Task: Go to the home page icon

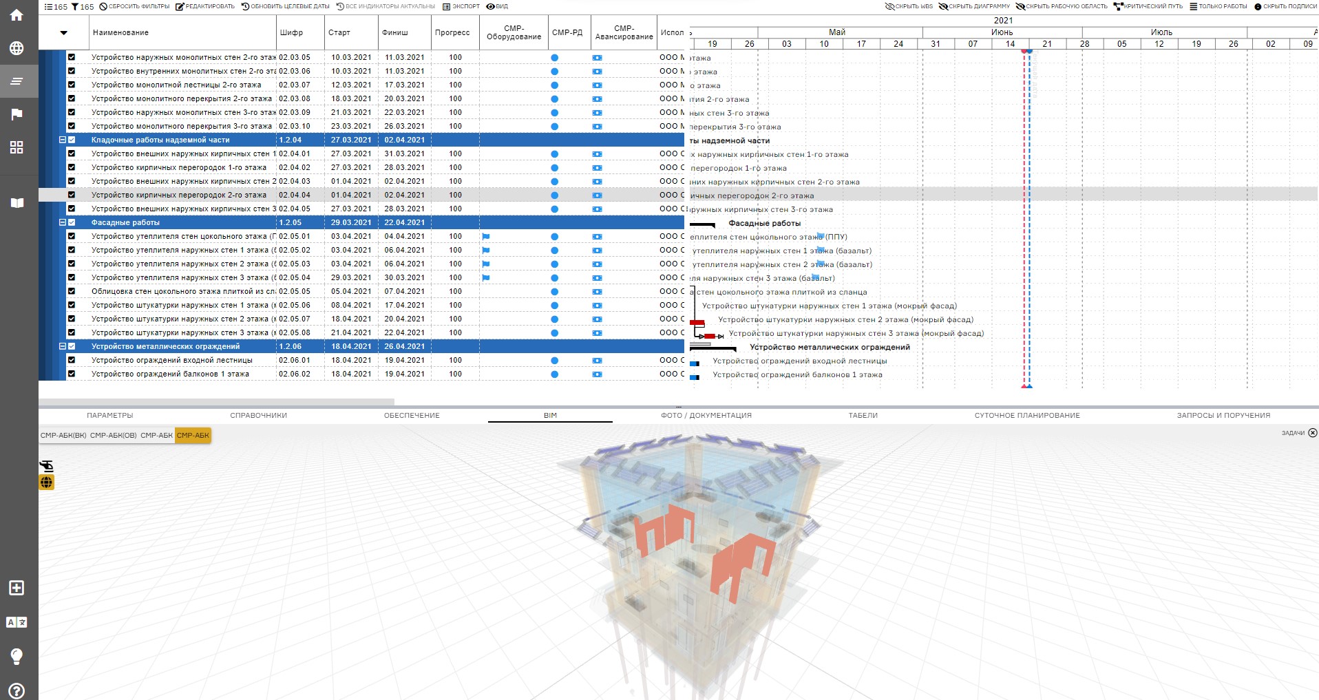Action: [x=17, y=14]
